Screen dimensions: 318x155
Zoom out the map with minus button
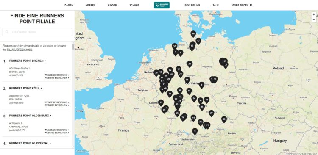(314, 19)
